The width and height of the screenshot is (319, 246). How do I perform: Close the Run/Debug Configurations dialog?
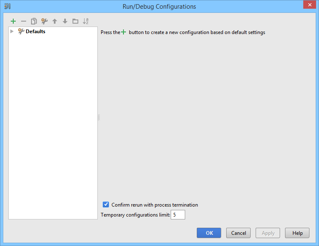[309, 5]
